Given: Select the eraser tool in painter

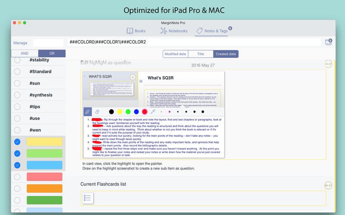Looking at the screenshot, I should pyautogui.click(x=97, y=112).
